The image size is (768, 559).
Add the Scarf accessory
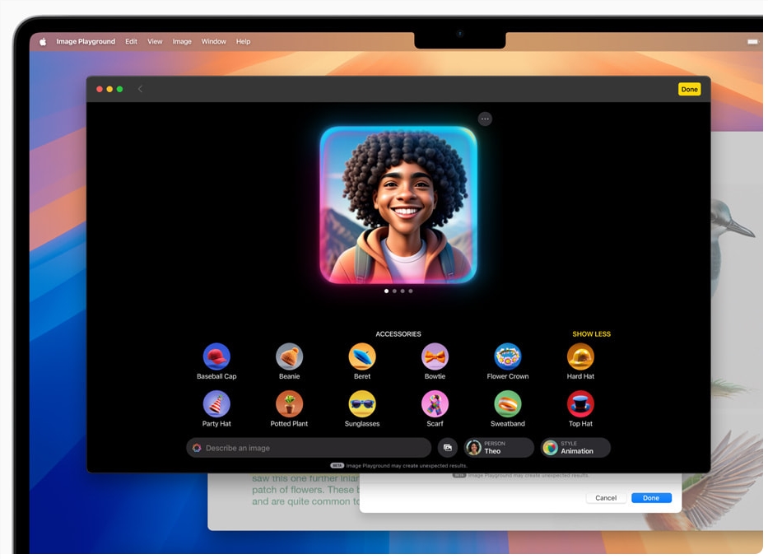(435, 404)
